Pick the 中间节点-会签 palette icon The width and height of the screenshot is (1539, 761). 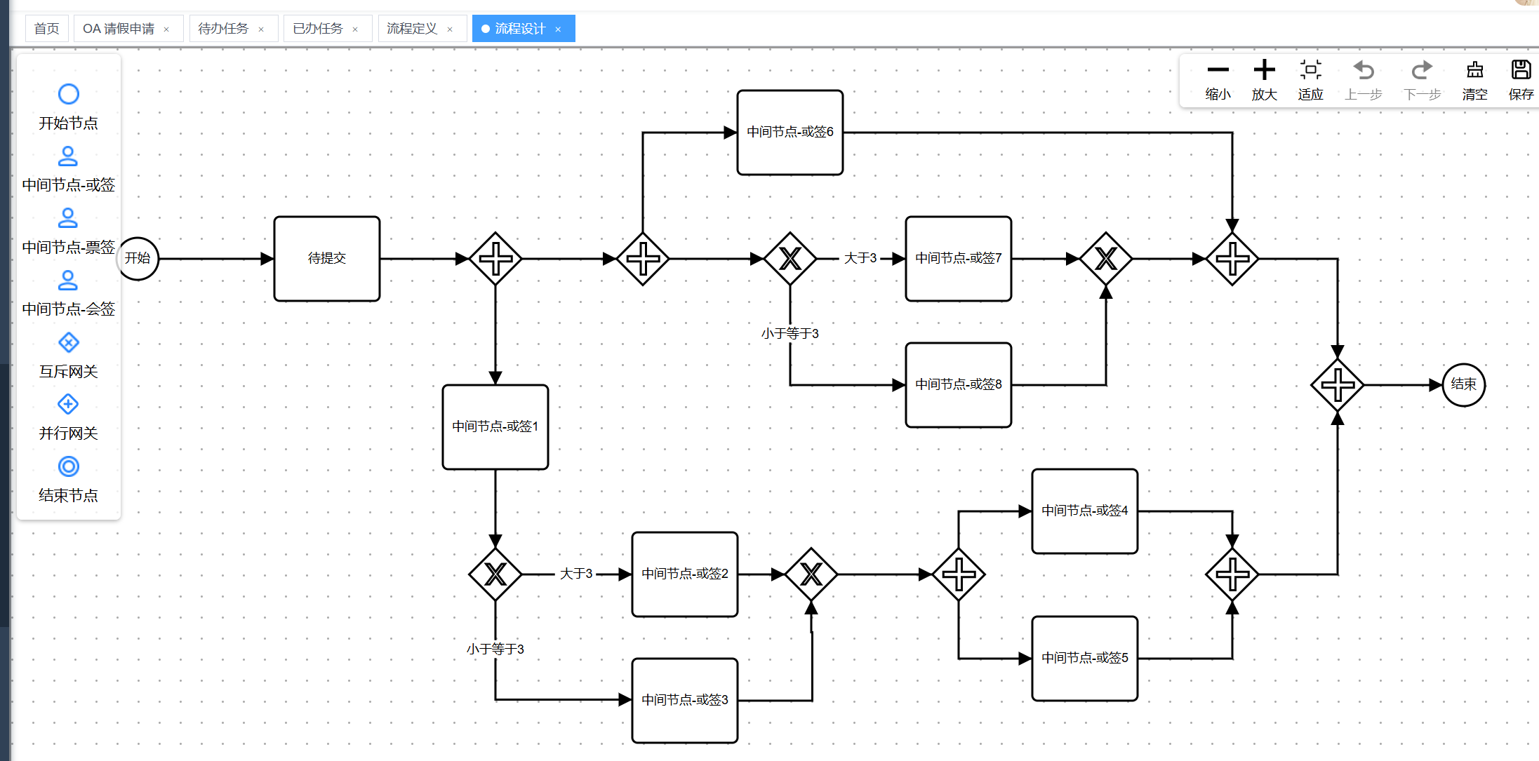(x=68, y=281)
